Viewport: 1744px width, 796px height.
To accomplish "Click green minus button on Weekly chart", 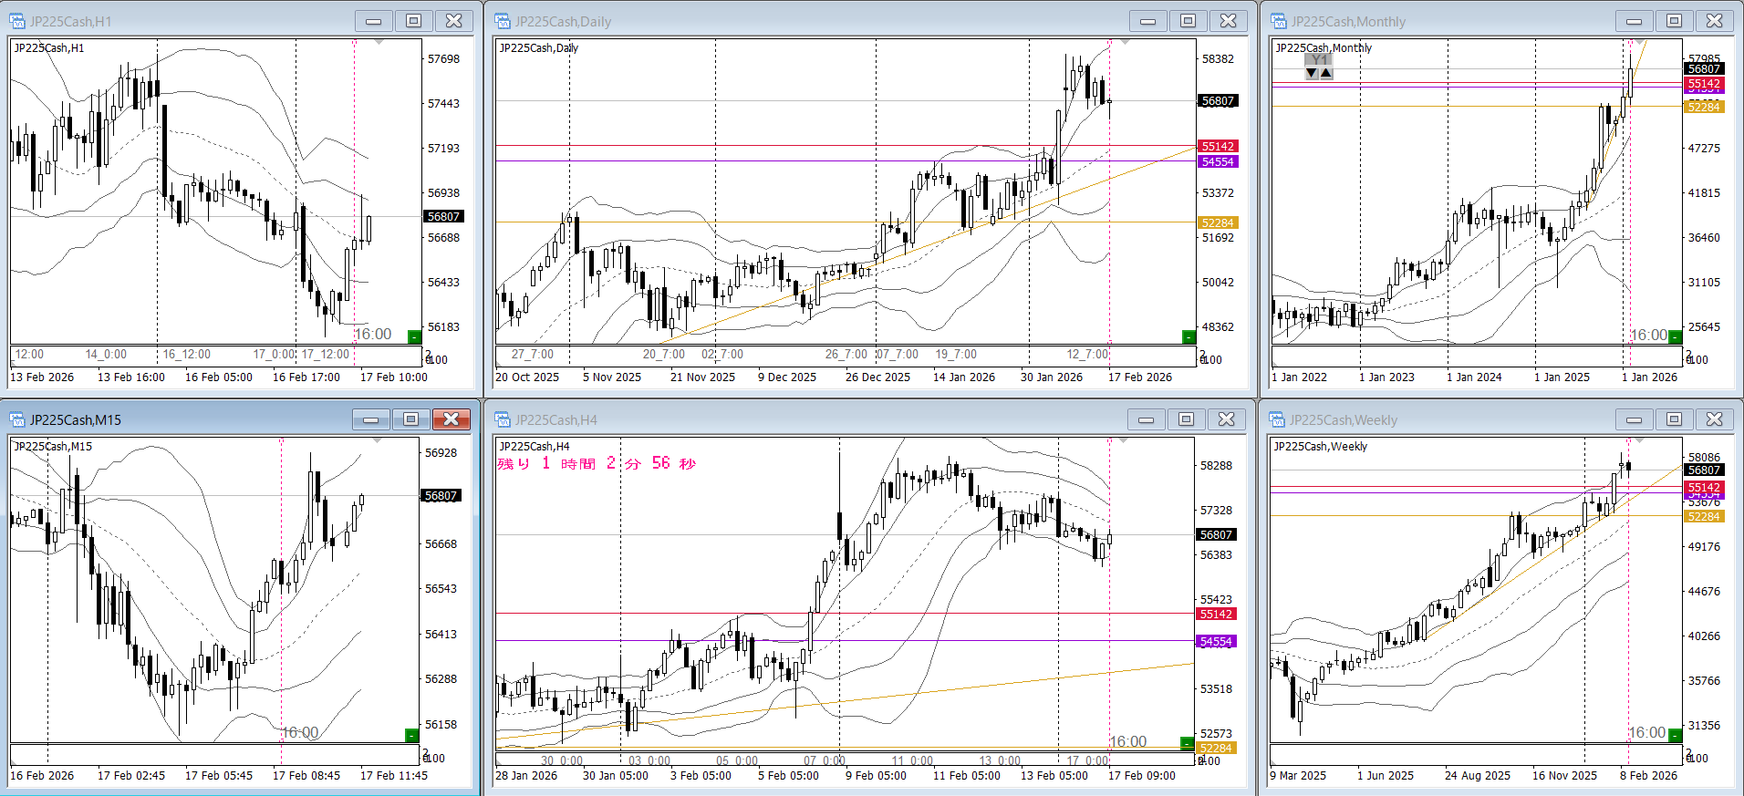I will click(1675, 736).
